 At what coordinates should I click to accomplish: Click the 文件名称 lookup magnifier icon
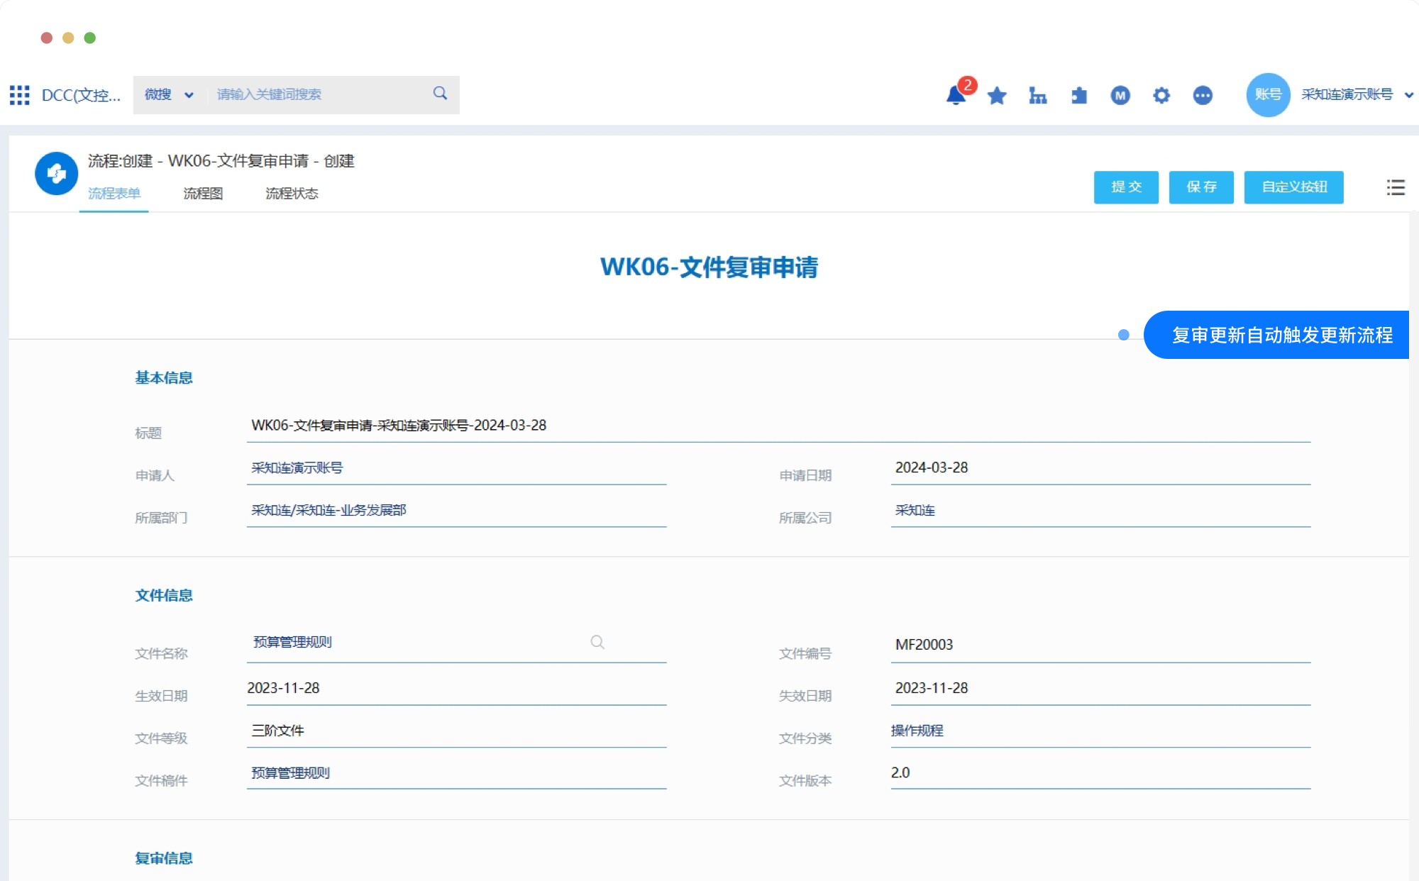(597, 642)
